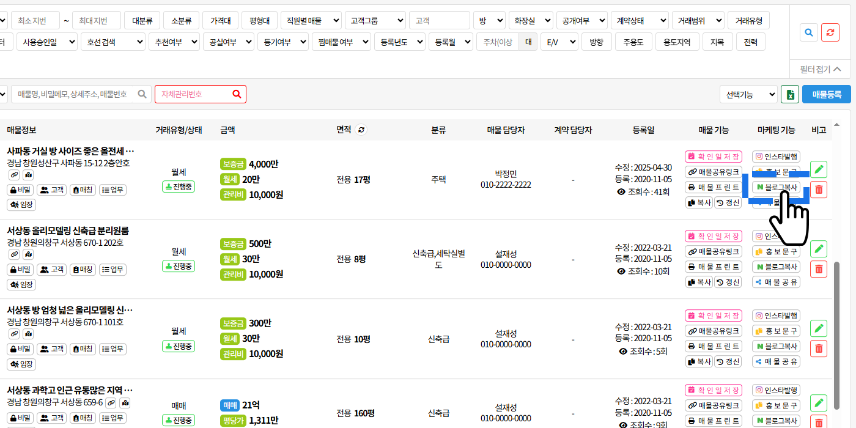The height and width of the screenshot is (428, 856).
Task: Click 매물프린트 printer button in 사파동 row
Action: pyautogui.click(x=713, y=187)
